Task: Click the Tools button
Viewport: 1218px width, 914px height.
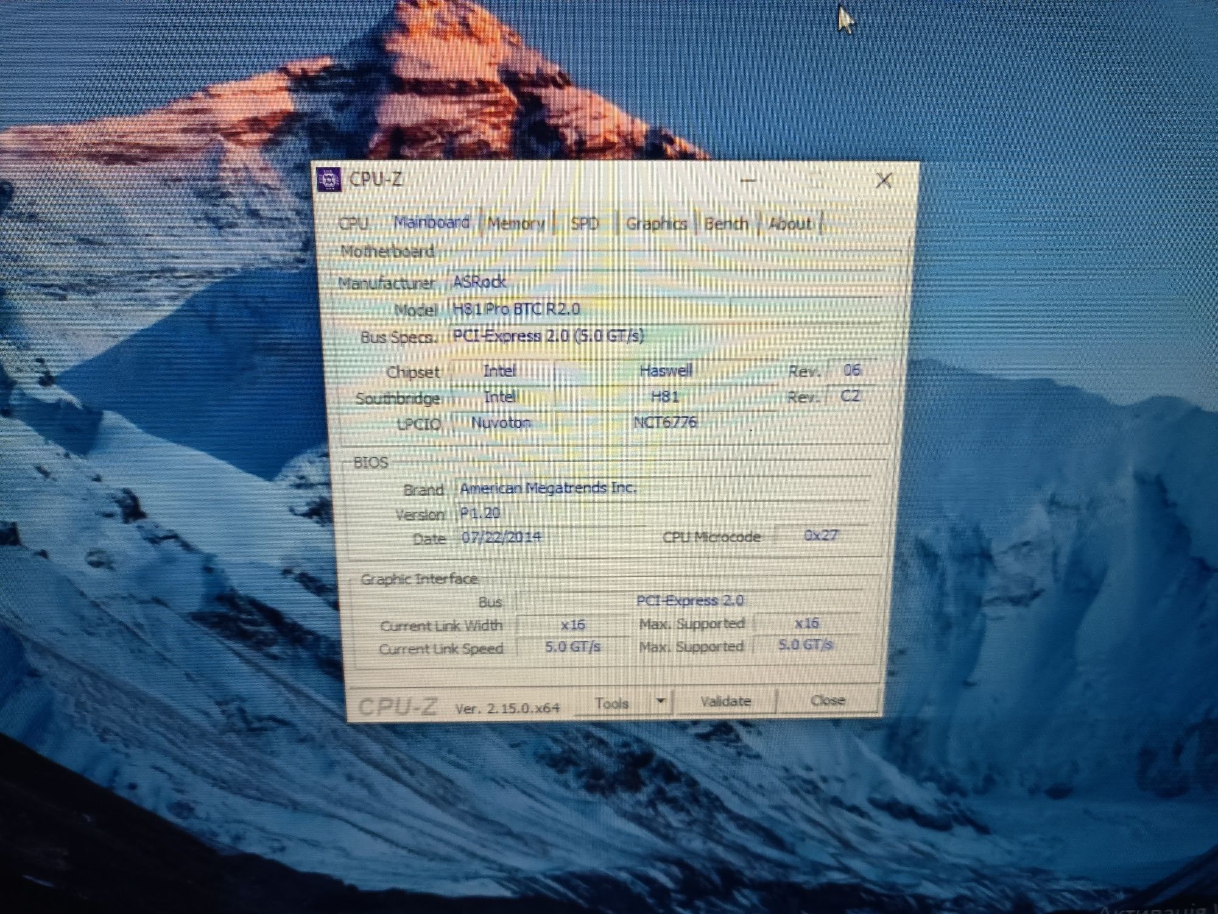Action: point(611,703)
